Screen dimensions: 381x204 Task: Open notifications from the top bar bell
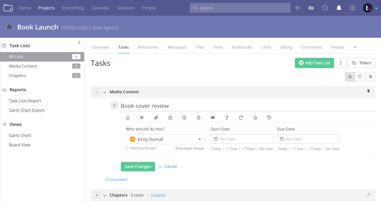pyautogui.click(x=339, y=8)
